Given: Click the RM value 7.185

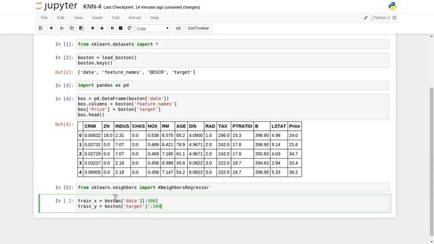Looking at the screenshot, I should pos(167,154).
